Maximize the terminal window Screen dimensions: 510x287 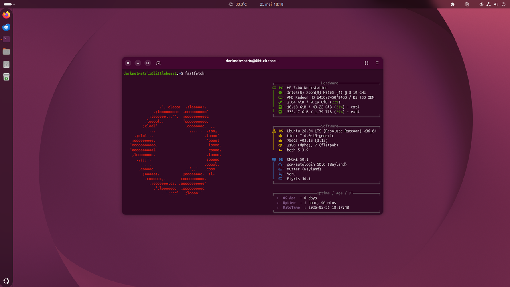tap(148, 63)
